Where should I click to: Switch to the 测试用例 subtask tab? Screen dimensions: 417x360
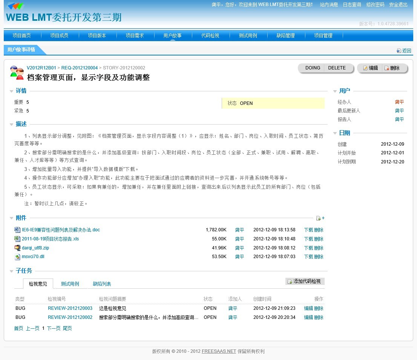point(70,284)
